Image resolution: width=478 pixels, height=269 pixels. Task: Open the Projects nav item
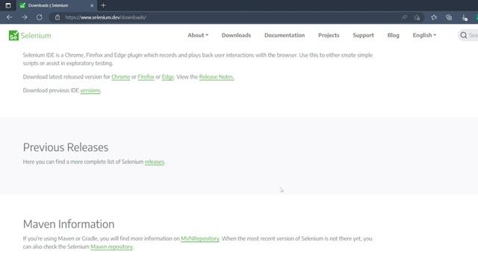pyautogui.click(x=329, y=35)
